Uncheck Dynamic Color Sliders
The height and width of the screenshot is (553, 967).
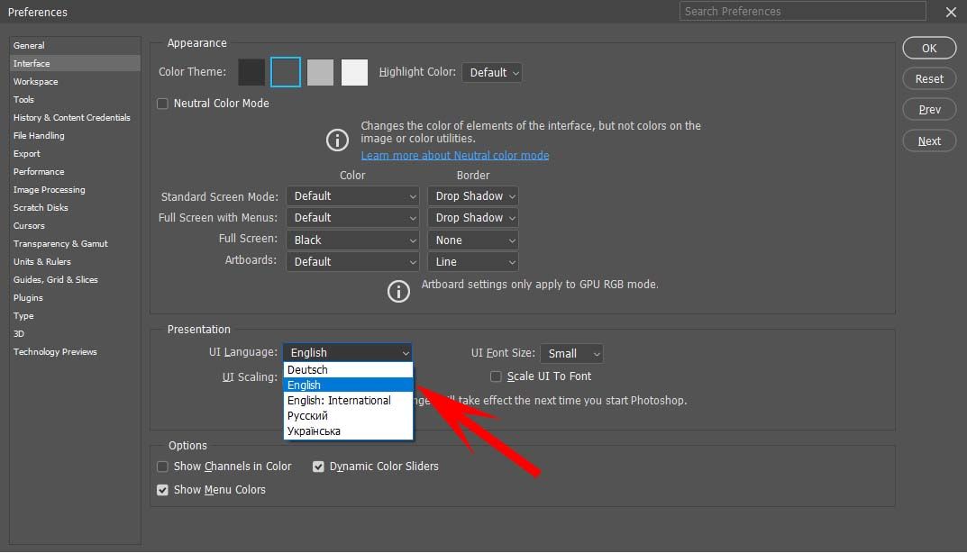[318, 467]
